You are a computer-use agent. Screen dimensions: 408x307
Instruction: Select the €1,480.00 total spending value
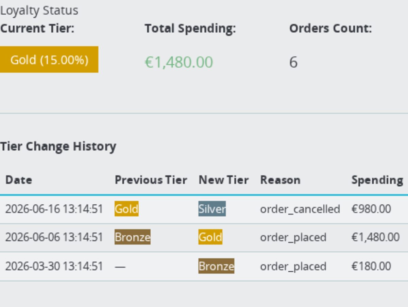pyautogui.click(x=179, y=62)
